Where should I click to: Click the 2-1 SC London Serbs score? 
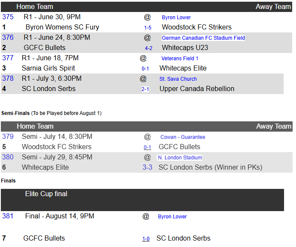coord(145,89)
